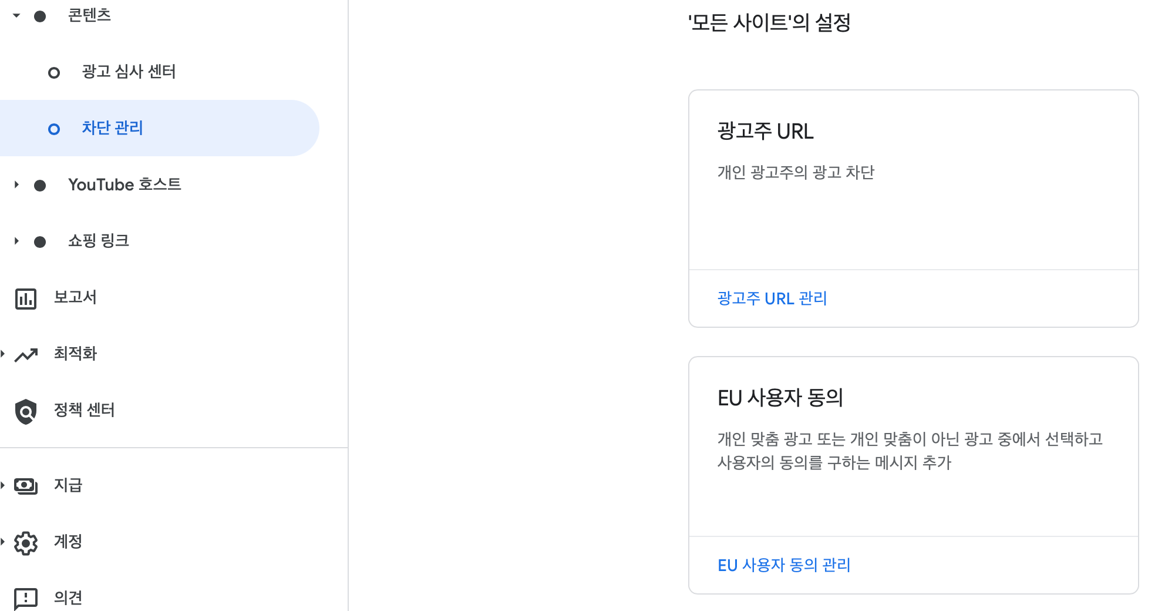
Task: Open EU 사용자 동의 관리 link
Action: point(783,565)
